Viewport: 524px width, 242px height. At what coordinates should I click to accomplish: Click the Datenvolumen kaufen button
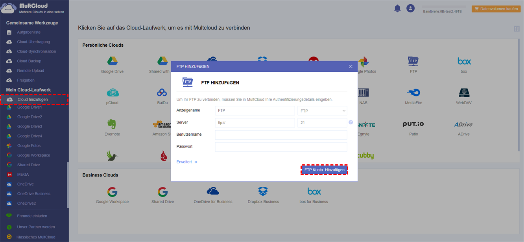[x=496, y=9]
